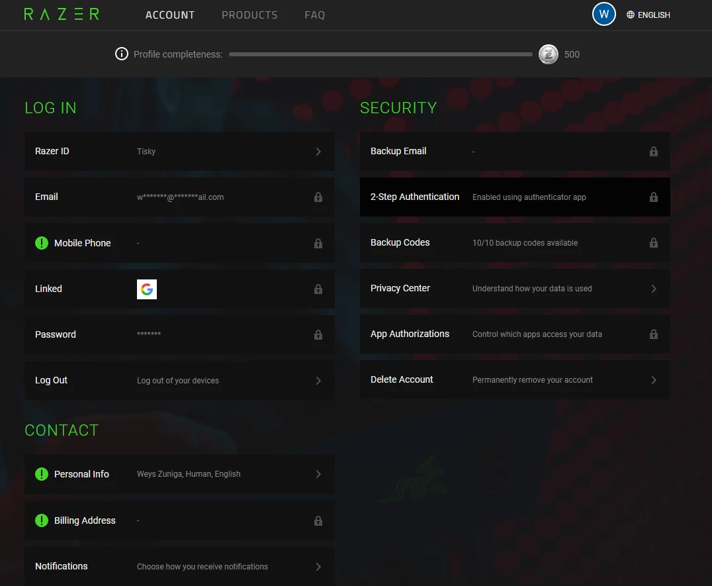Expand the Razer ID row chevron
This screenshot has height=586, width=712.
pyautogui.click(x=318, y=152)
